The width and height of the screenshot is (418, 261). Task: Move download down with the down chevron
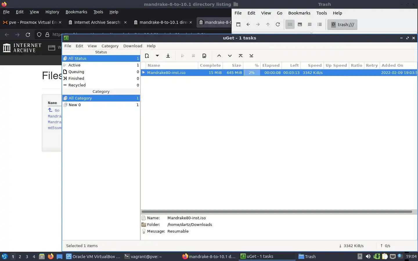[230, 56]
